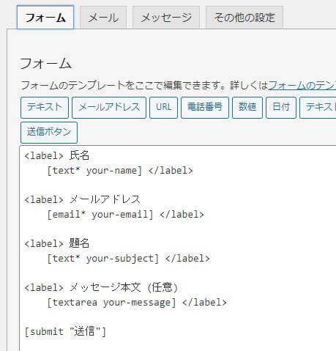Screen dimensions: 336x351
Task: Click the [submit "送信"] line in editor
Action: pos(65,332)
